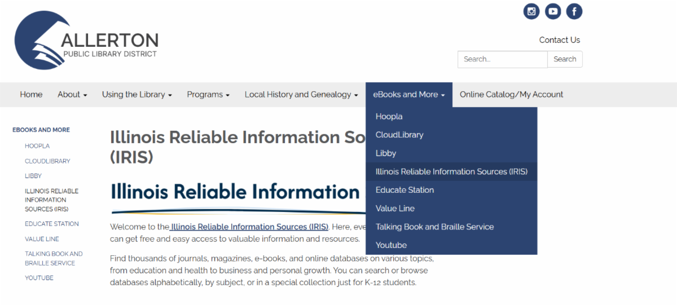
Task: Open the library's YouTube channel icon
Action: (x=553, y=11)
